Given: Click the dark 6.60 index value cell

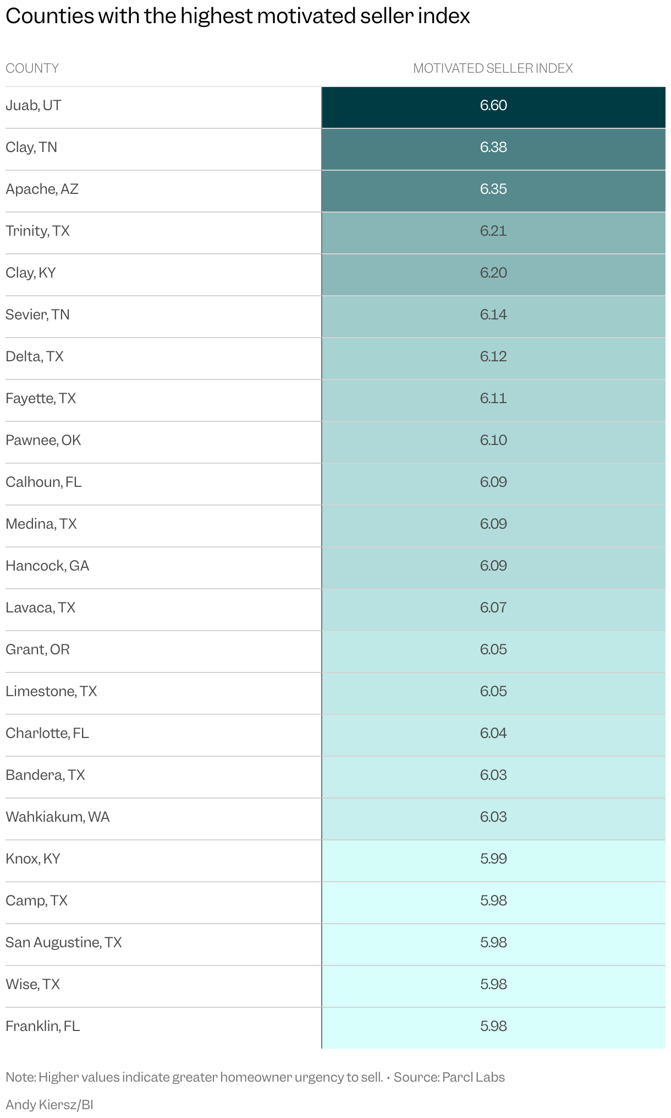Looking at the screenshot, I should tap(493, 105).
